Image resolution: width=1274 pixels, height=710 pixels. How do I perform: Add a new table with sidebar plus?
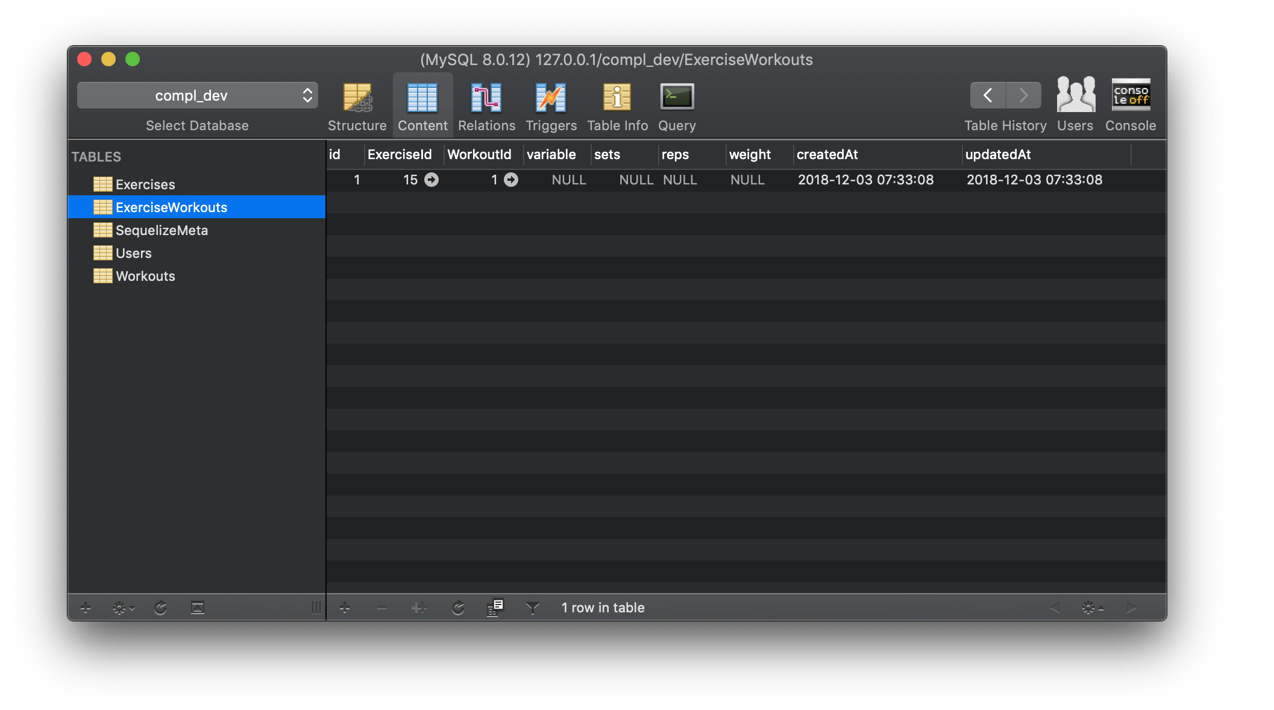(x=86, y=608)
